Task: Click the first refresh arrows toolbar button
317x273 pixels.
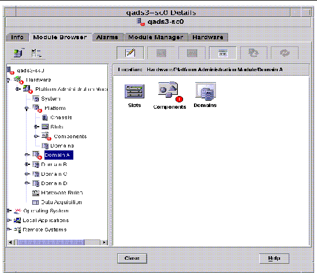Action: 253,53
